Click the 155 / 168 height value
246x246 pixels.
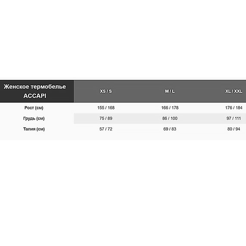(x=106, y=108)
